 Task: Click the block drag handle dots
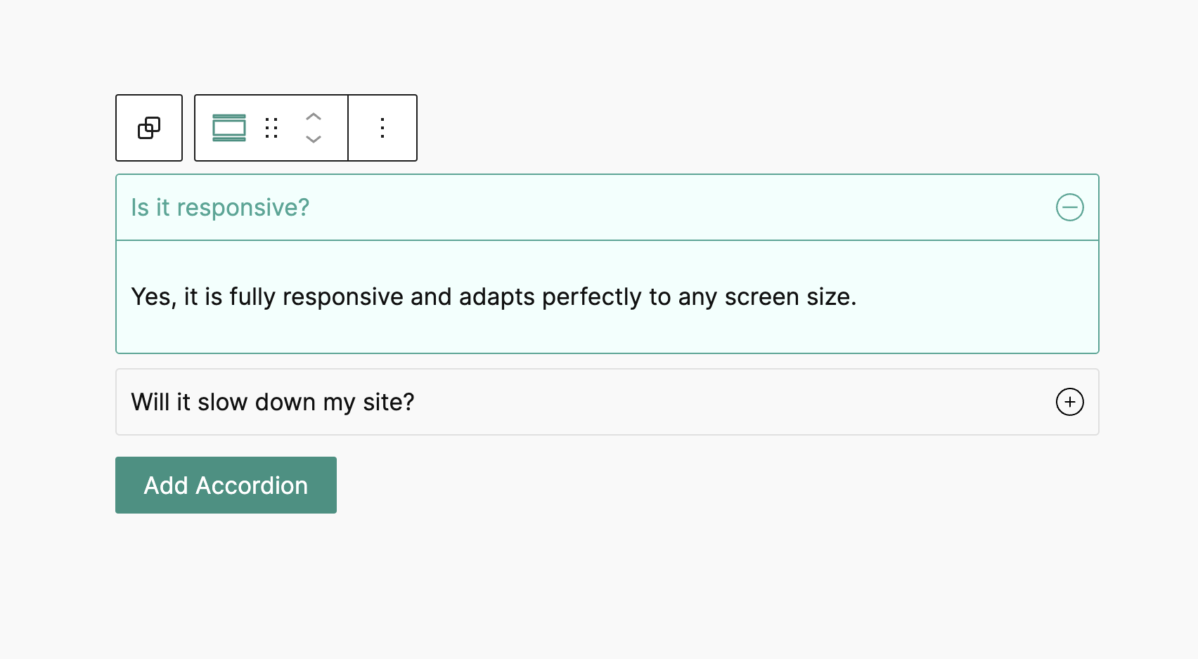(272, 128)
